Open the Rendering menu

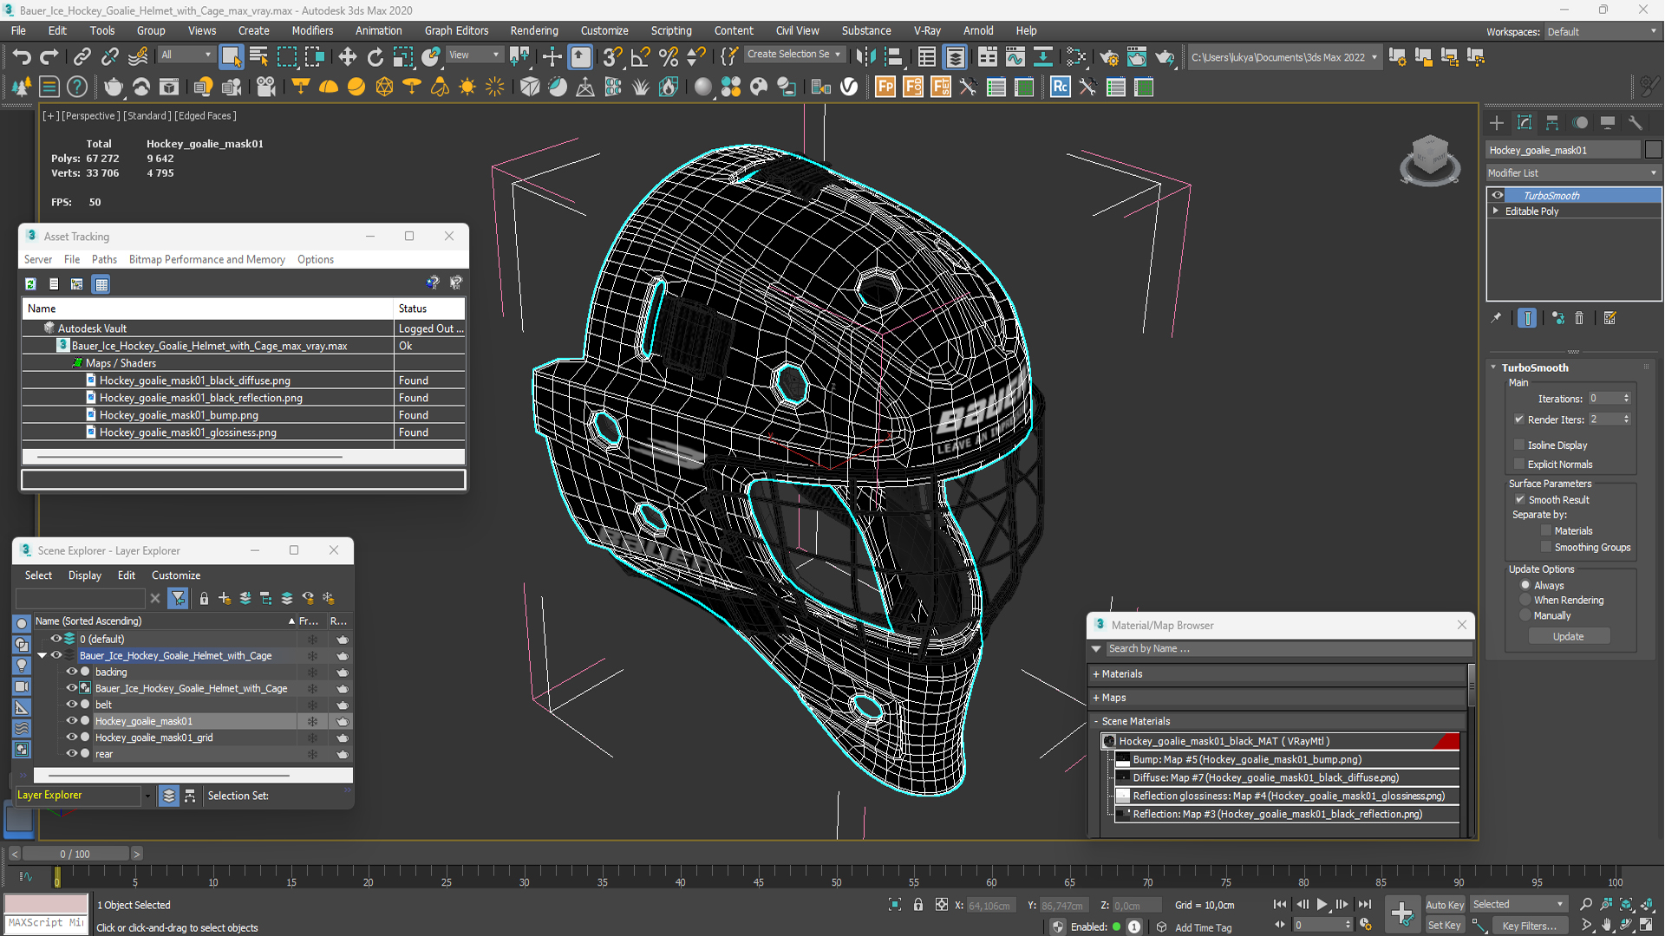[x=533, y=30]
